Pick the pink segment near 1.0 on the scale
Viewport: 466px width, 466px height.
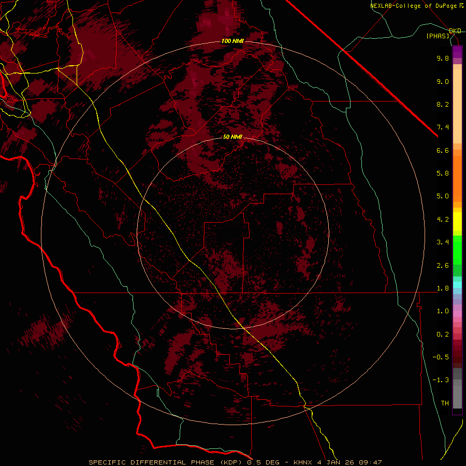(x=457, y=314)
